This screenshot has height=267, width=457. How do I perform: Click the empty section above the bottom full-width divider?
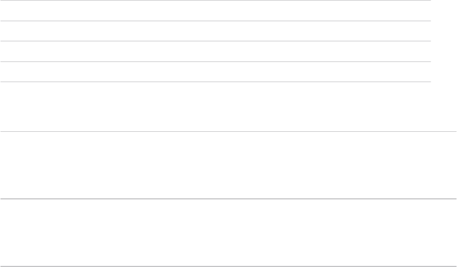[x=228, y=232]
